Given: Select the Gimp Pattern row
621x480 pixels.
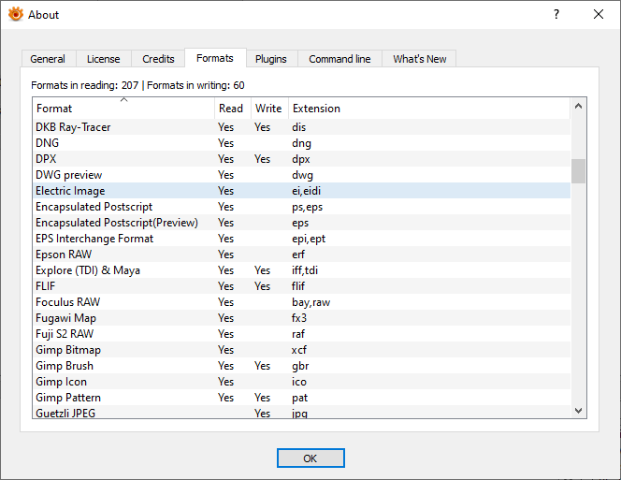Looking at the screenshot, I should [302, 397].
